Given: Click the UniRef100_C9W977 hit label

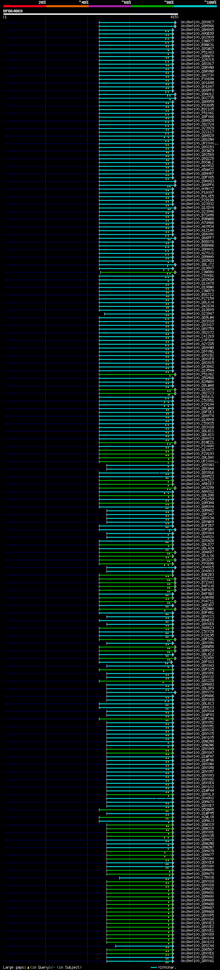Looking at the screenshot, I should [x=197, y=41].
